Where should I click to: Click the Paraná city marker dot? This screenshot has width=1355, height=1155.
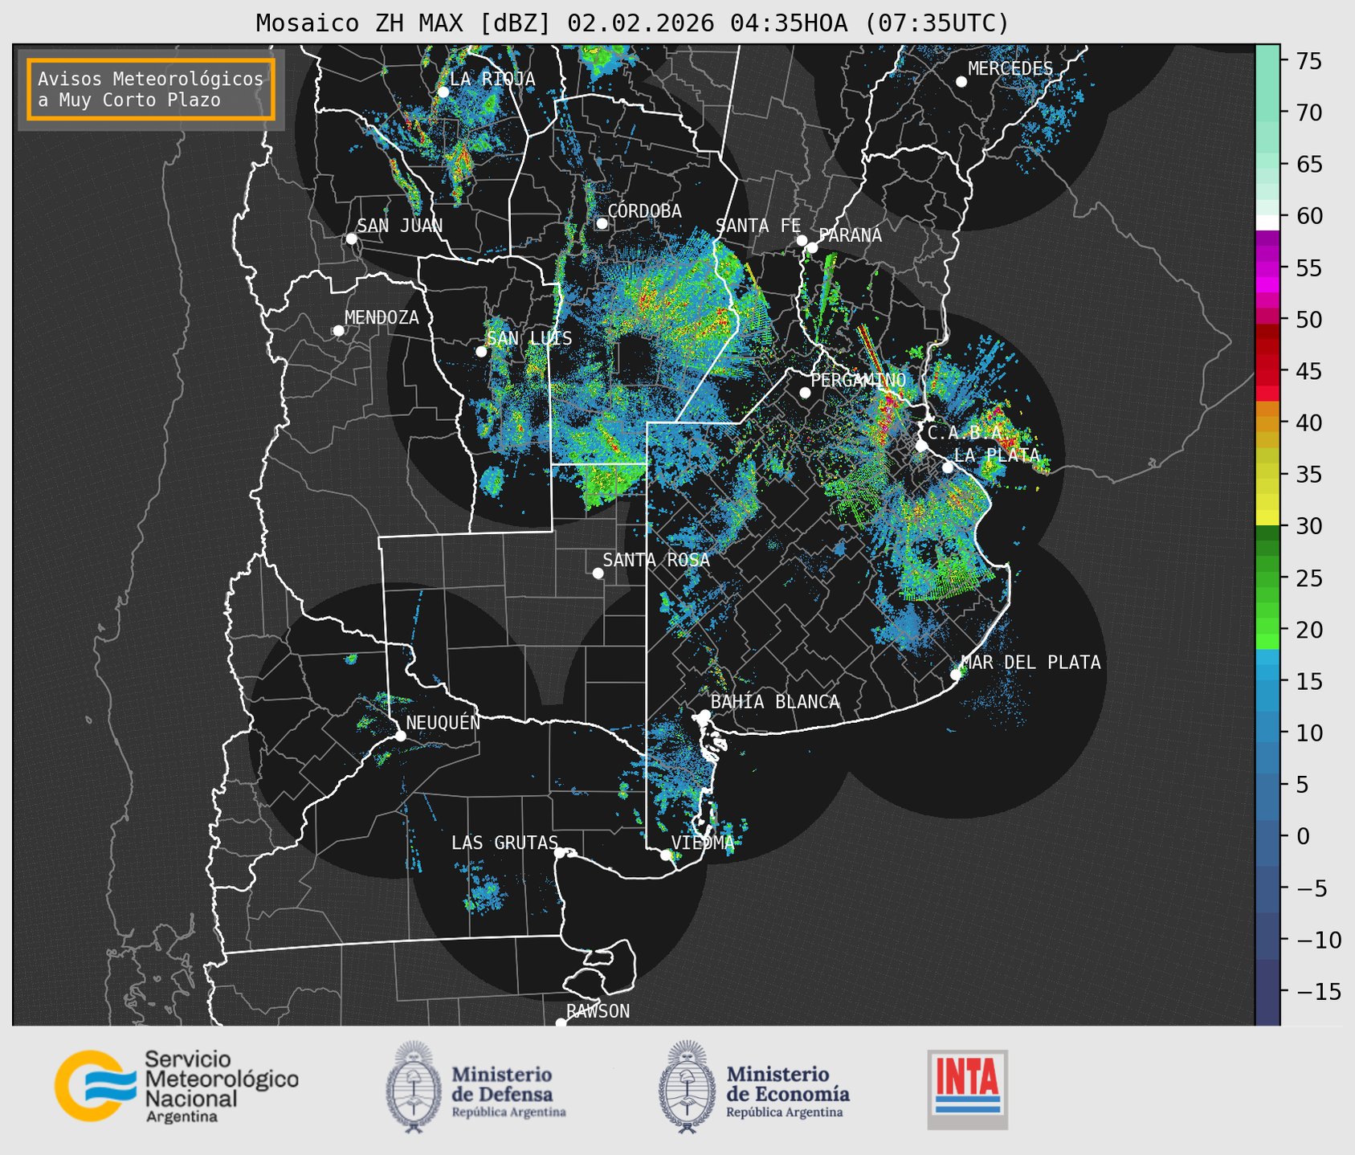tap(812, 247)
